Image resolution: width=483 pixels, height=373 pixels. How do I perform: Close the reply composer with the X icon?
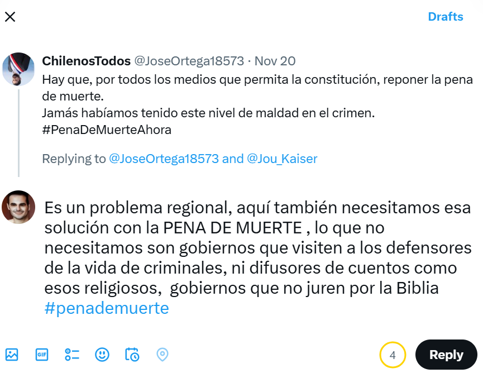(x=9, y=17)
